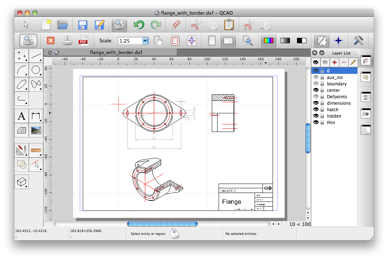Click the add layer plus button
Image resolution: width=388 pixels, height=260 pixels.
(x=334, y=62)
